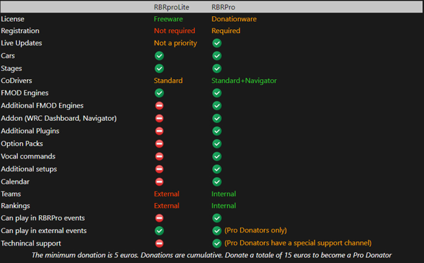Screen dimensions: 424x263
Task: Click the orange Required registration text
Action: (226, 31)
